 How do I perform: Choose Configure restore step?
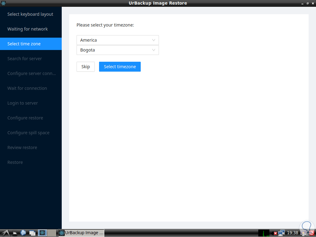click(31, 118)
